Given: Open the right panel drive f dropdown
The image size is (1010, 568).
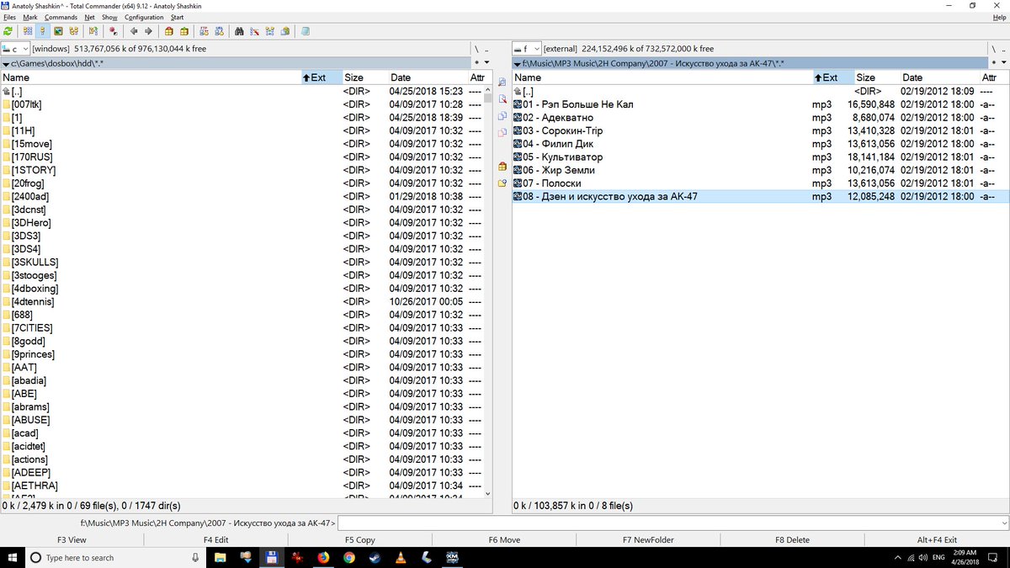Looking at the screenshot, I should pos(526,49).
